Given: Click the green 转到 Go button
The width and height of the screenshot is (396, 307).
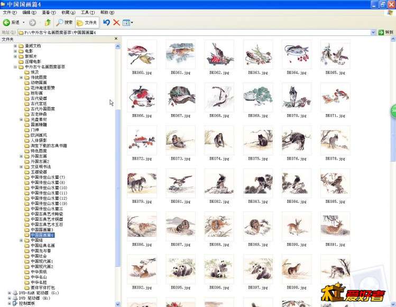Looking at the screenshot, I should tap(385, 32).
